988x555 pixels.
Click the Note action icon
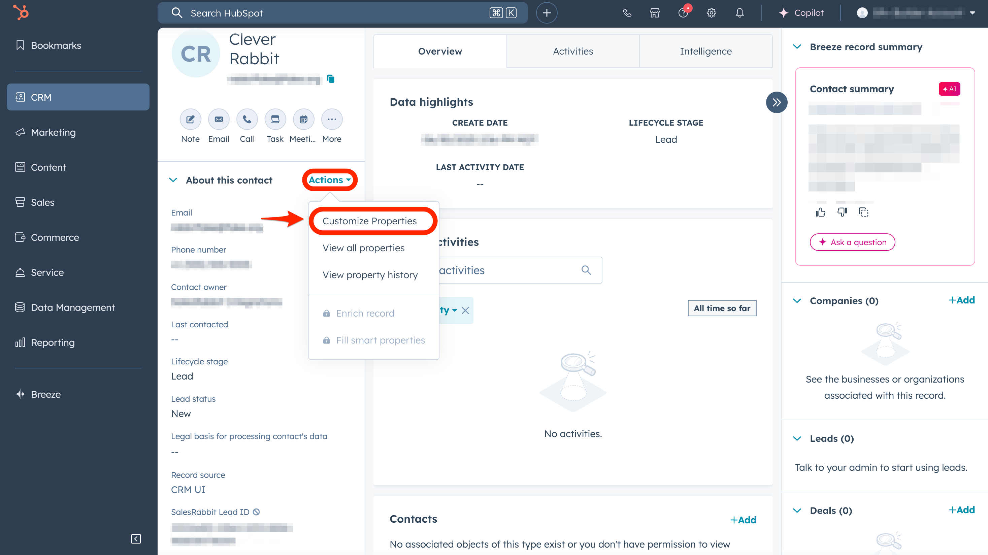[190, 119]
